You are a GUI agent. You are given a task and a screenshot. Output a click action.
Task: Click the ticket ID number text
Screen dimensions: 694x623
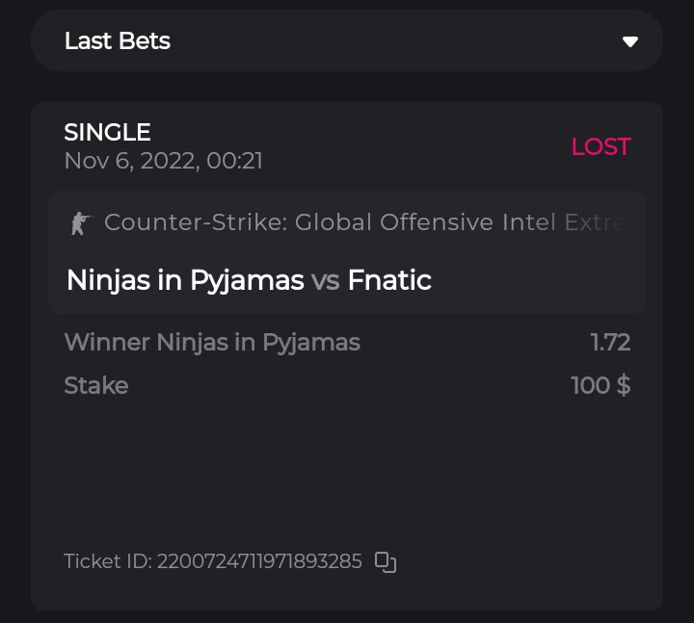(259, 561)
